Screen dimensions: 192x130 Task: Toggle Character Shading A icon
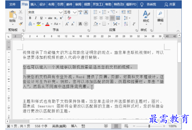point(80,24)
